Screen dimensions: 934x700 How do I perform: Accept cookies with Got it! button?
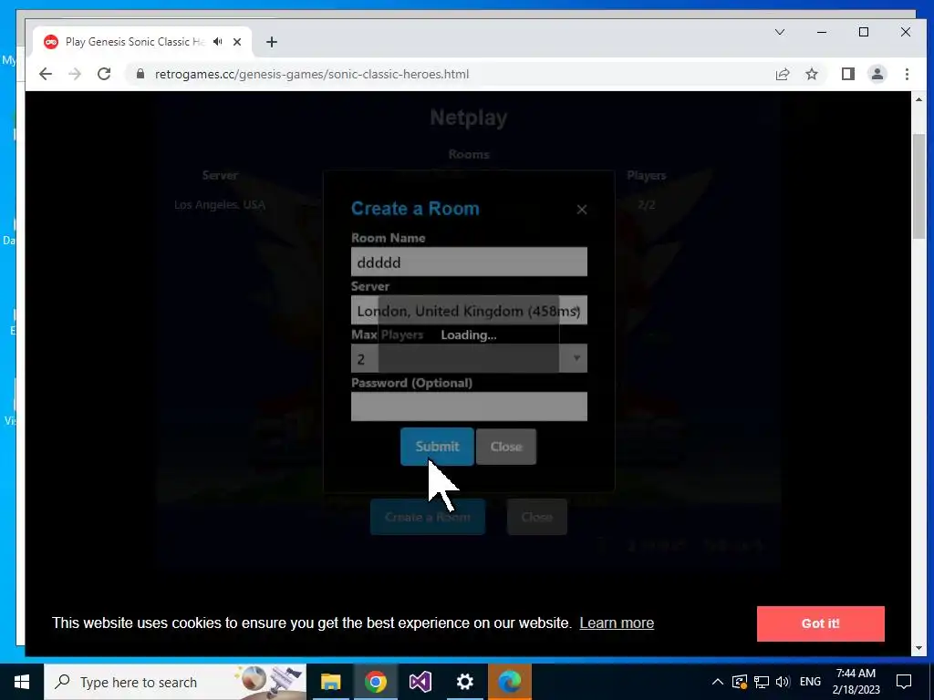coord(820,623)
